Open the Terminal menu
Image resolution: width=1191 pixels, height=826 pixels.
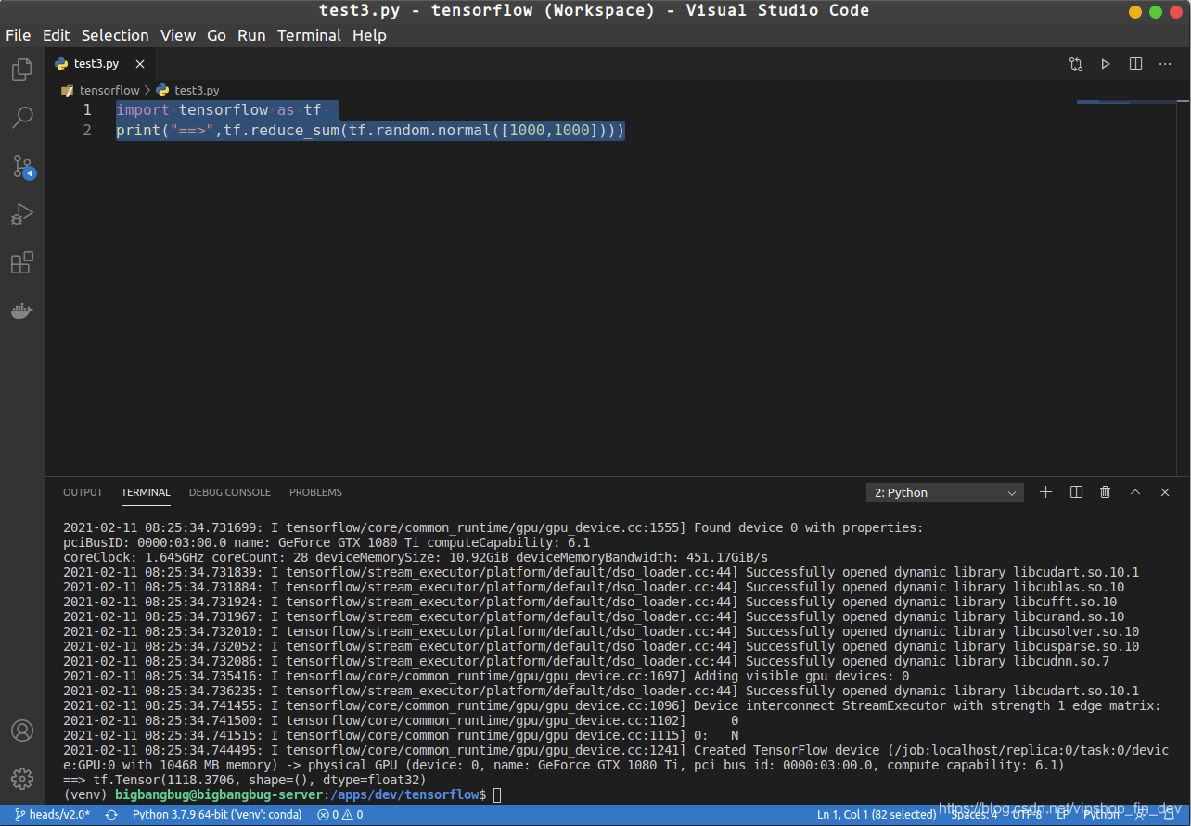coord(309,35)
